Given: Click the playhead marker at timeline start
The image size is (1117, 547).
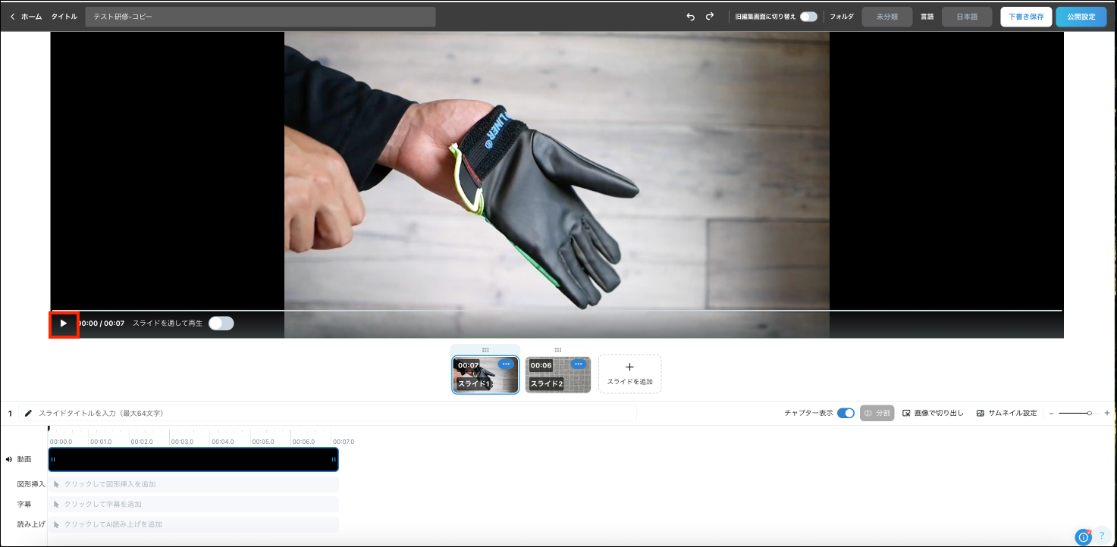Looking at the screenshot, I should click(x=49, y=429).
